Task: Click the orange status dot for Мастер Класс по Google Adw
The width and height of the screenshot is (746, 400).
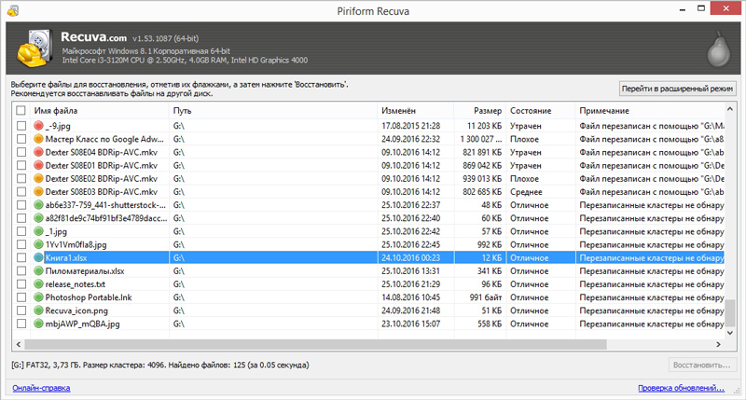Action: (38, 139)
